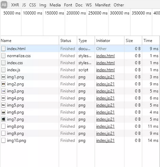
Task: Click the img4.png thumbnail icon
Action: point(3,98)
